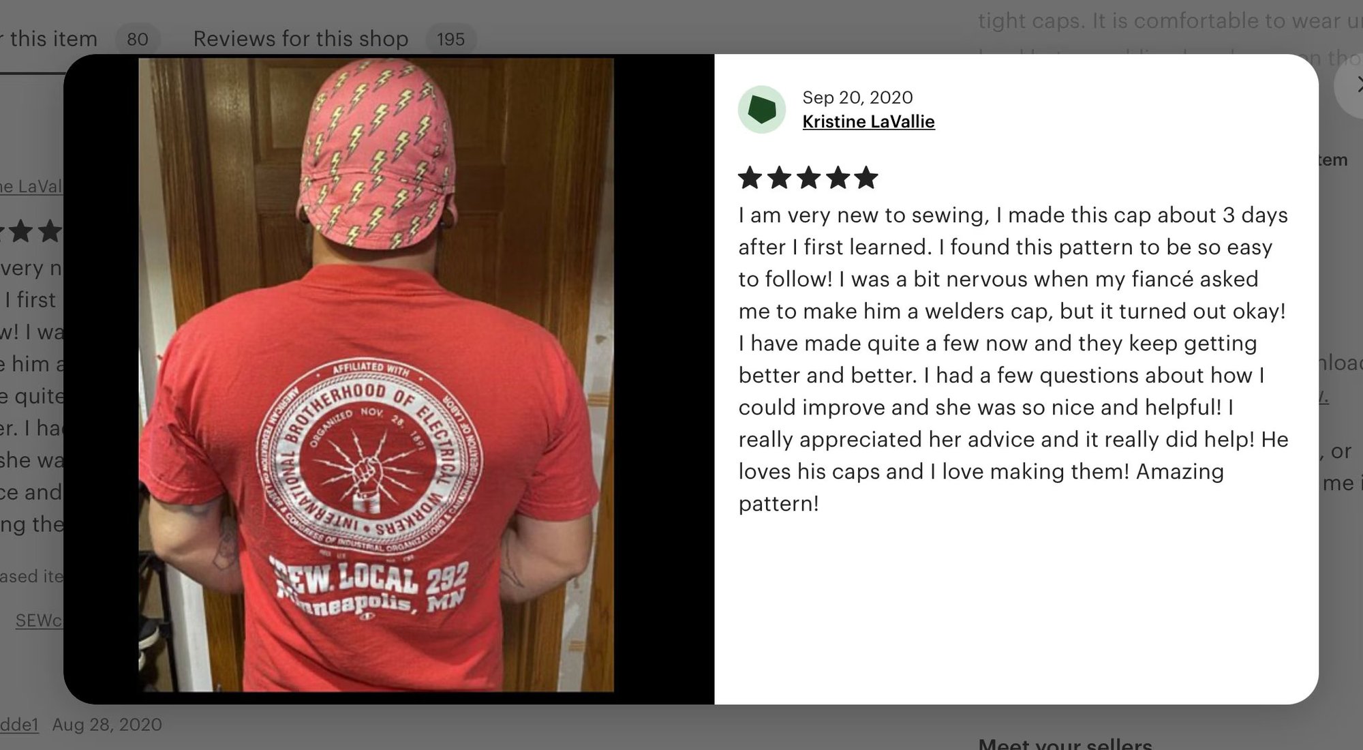Open the reviewer link dated Aug 28, 2020
The height and width of the screenshot is (750, 1363).
coord(19,724)
